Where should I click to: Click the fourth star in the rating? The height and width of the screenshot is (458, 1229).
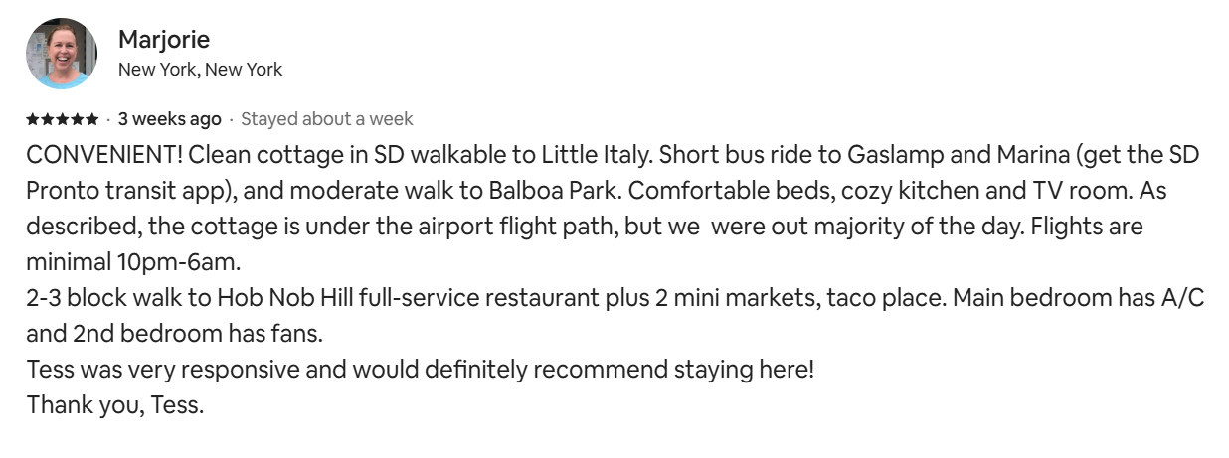point(78,119)
